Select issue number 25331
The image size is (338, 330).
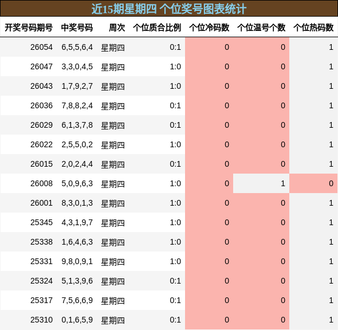click(x=41, y=261)
